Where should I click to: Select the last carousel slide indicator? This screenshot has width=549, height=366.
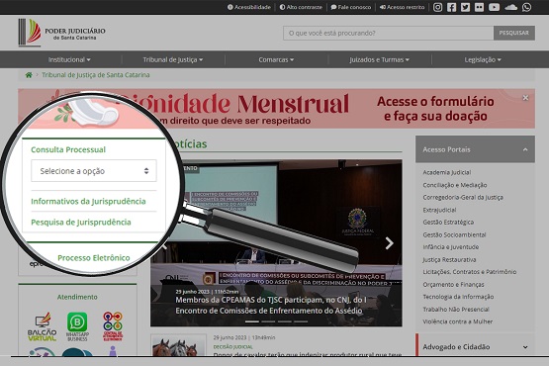click(301, 321)
